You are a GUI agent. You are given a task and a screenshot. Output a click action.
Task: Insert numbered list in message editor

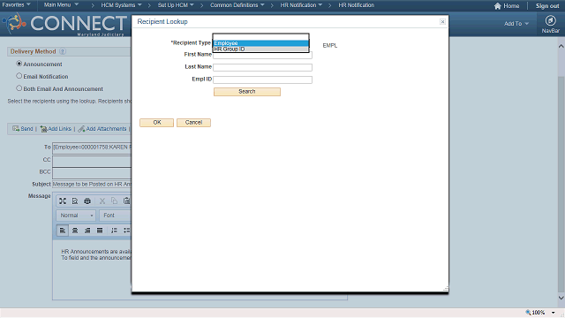coord(114,231)
